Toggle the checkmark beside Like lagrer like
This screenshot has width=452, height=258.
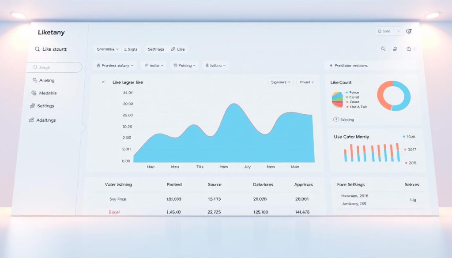pos(103,82)
